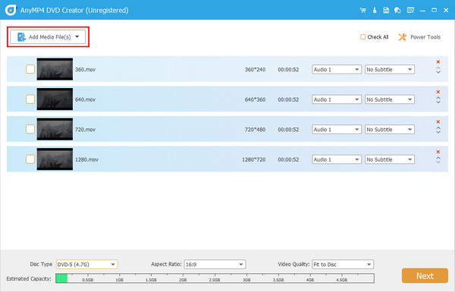
Task: Remove 720.mov with its red X
Action: tap(438, 122)
